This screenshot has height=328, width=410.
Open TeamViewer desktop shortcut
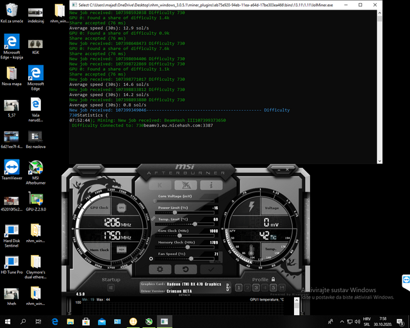click(12, 170)
